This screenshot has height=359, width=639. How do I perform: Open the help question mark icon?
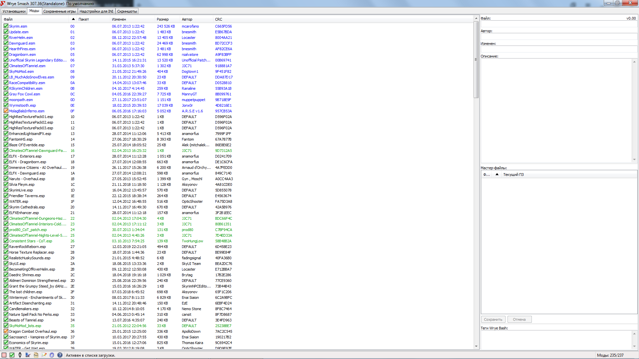tap(60, 355)
